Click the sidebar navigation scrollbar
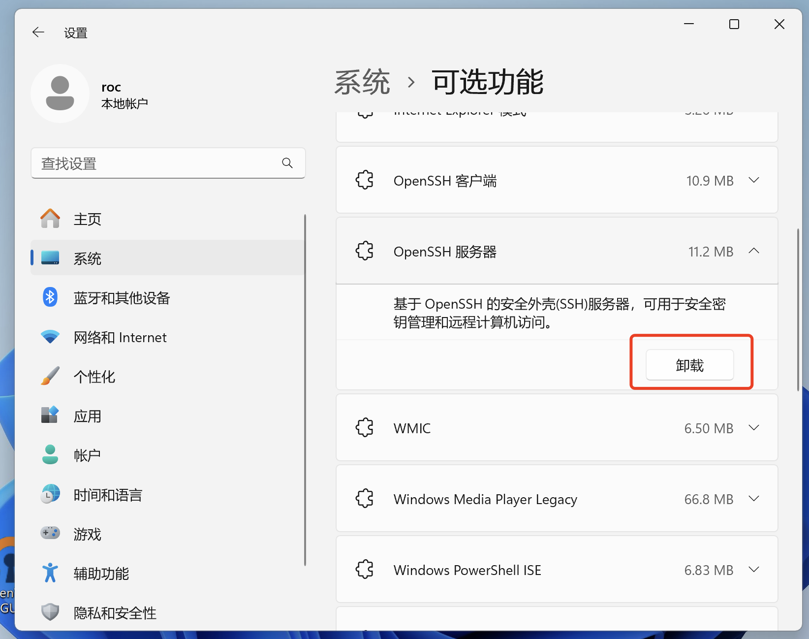 tap(305, 390)
